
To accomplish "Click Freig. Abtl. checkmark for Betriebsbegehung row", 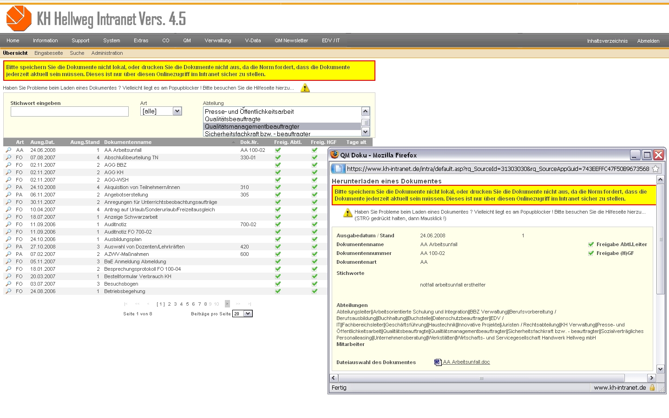I will click(x=278, y=291).
